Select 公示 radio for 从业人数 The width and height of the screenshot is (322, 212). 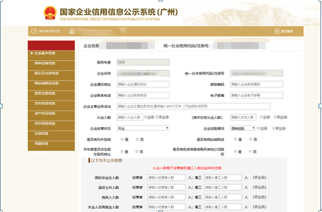tap(145, 117)
